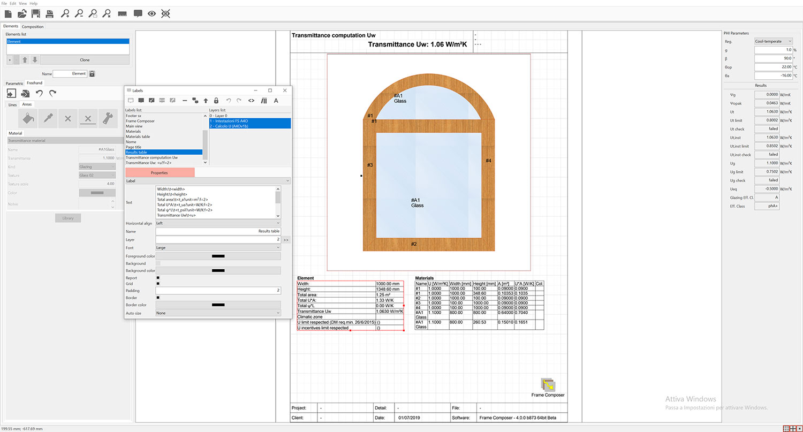The image size is (803, 432).
Task: Save the project with the floppy icon
Action: [x=36, y=13]
